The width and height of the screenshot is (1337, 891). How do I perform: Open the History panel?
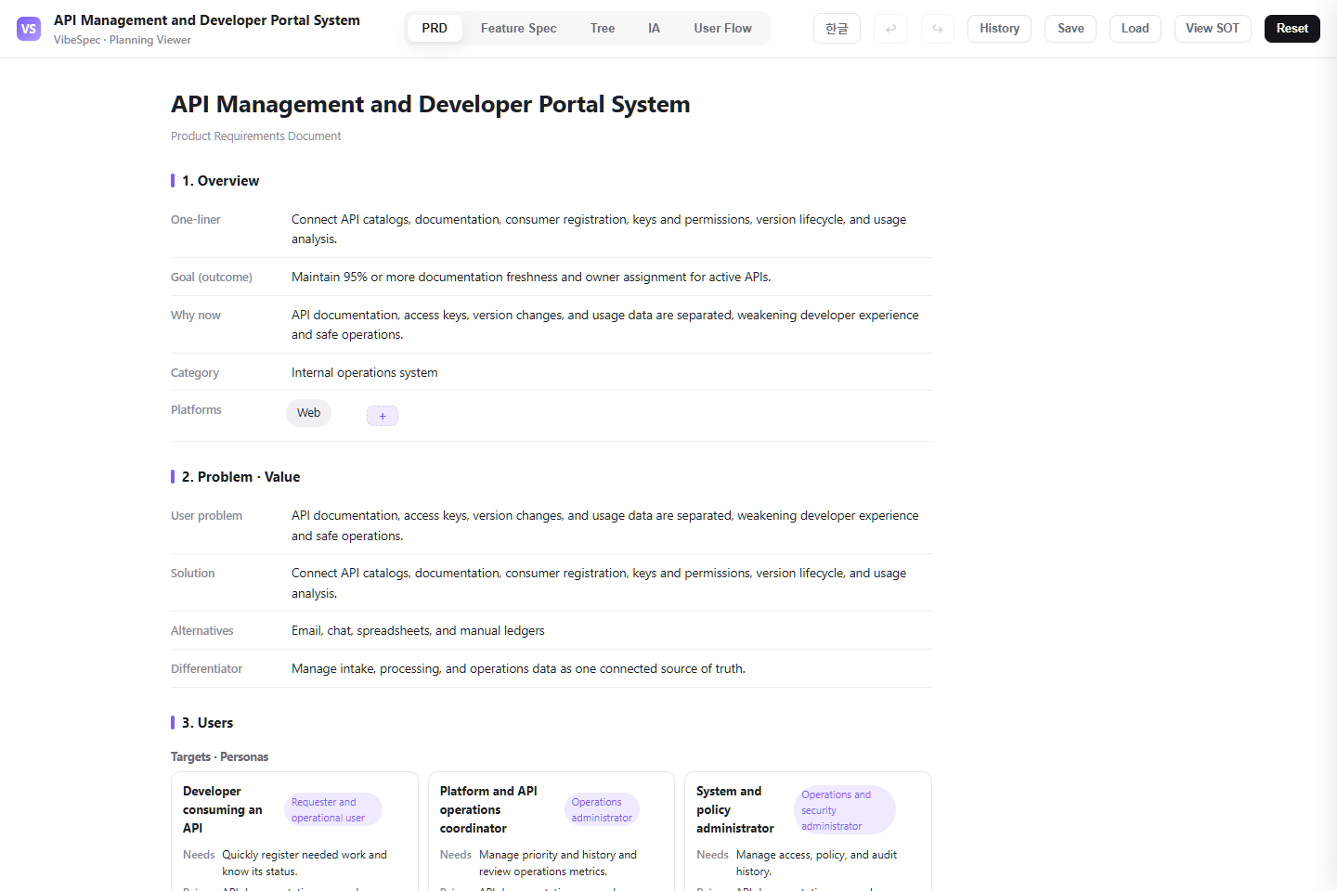pos(999,29)
